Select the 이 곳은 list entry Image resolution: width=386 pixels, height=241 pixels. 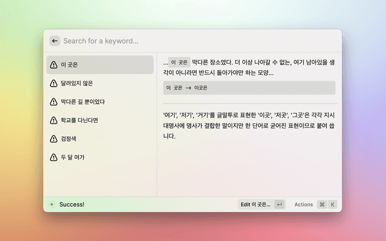100,64
